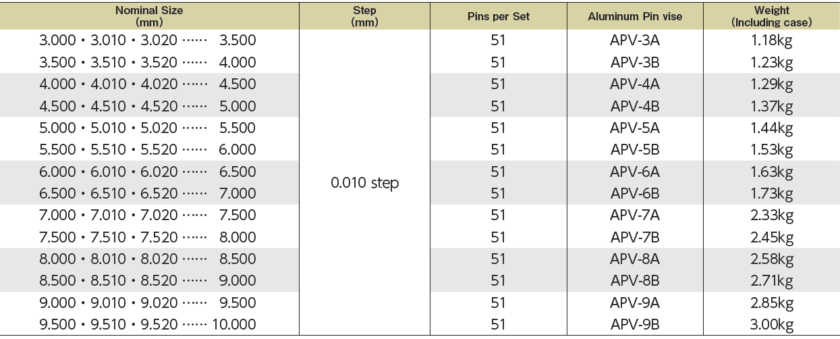Select the APV-7B model cell

point(635,237)
